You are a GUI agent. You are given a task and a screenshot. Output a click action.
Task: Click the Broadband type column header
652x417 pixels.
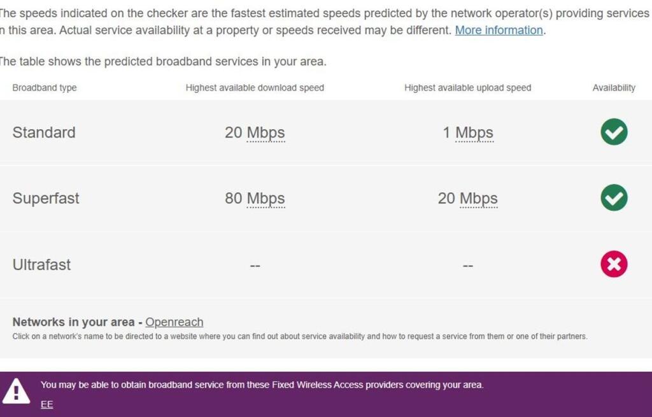(45, 88)
